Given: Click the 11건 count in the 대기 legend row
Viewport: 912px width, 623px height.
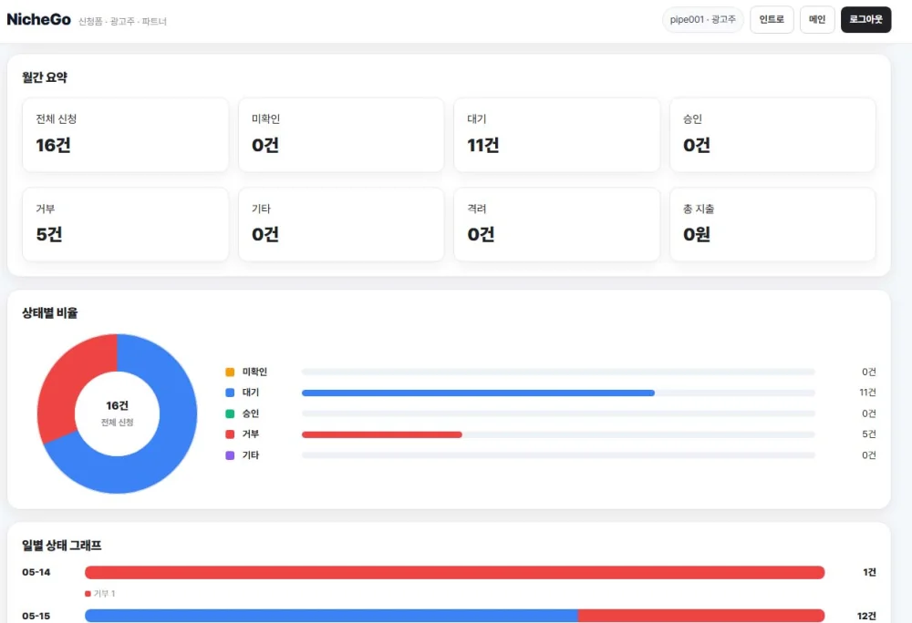Looking at the screenshot, I should click(867, 393).
